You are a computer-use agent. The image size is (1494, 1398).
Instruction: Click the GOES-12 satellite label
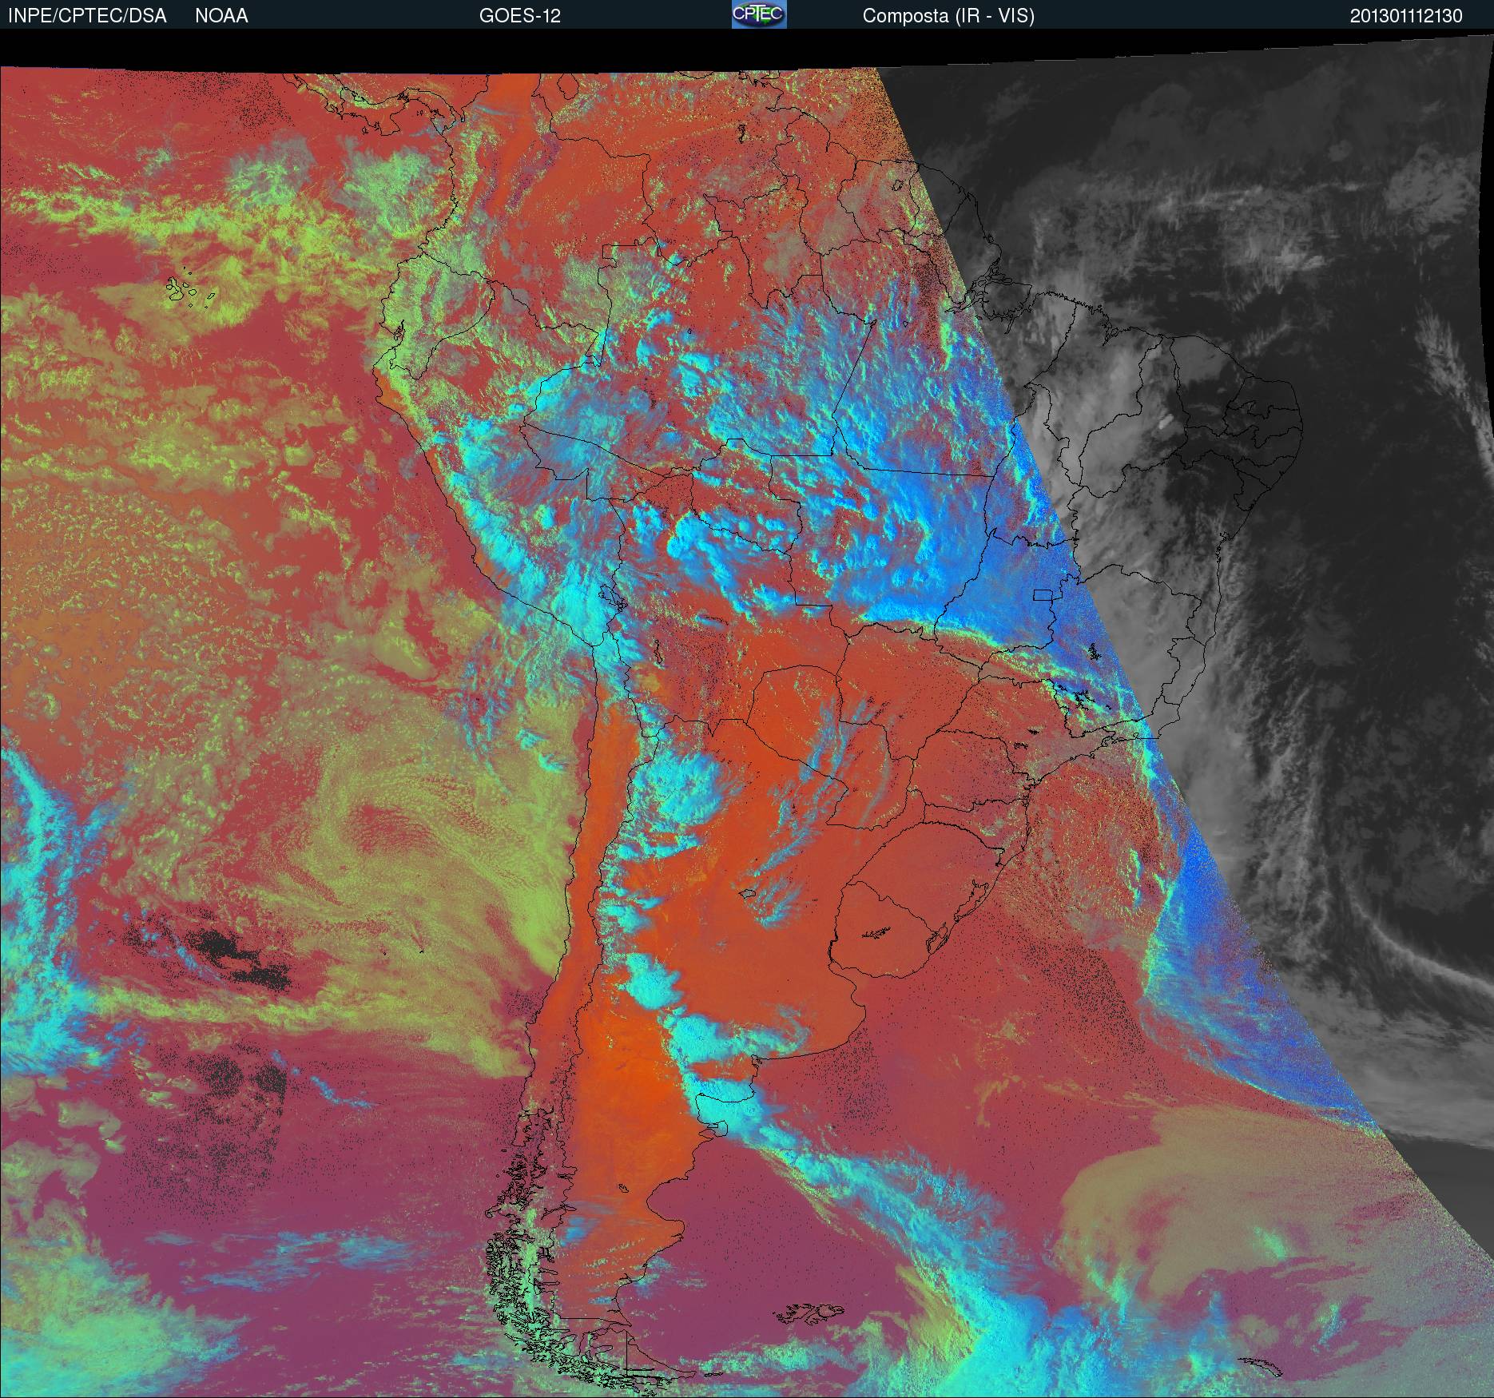(519, 16)
